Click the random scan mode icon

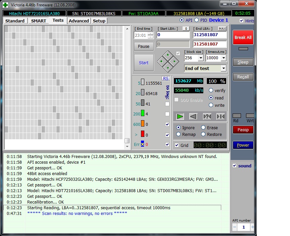pos(207,116)
